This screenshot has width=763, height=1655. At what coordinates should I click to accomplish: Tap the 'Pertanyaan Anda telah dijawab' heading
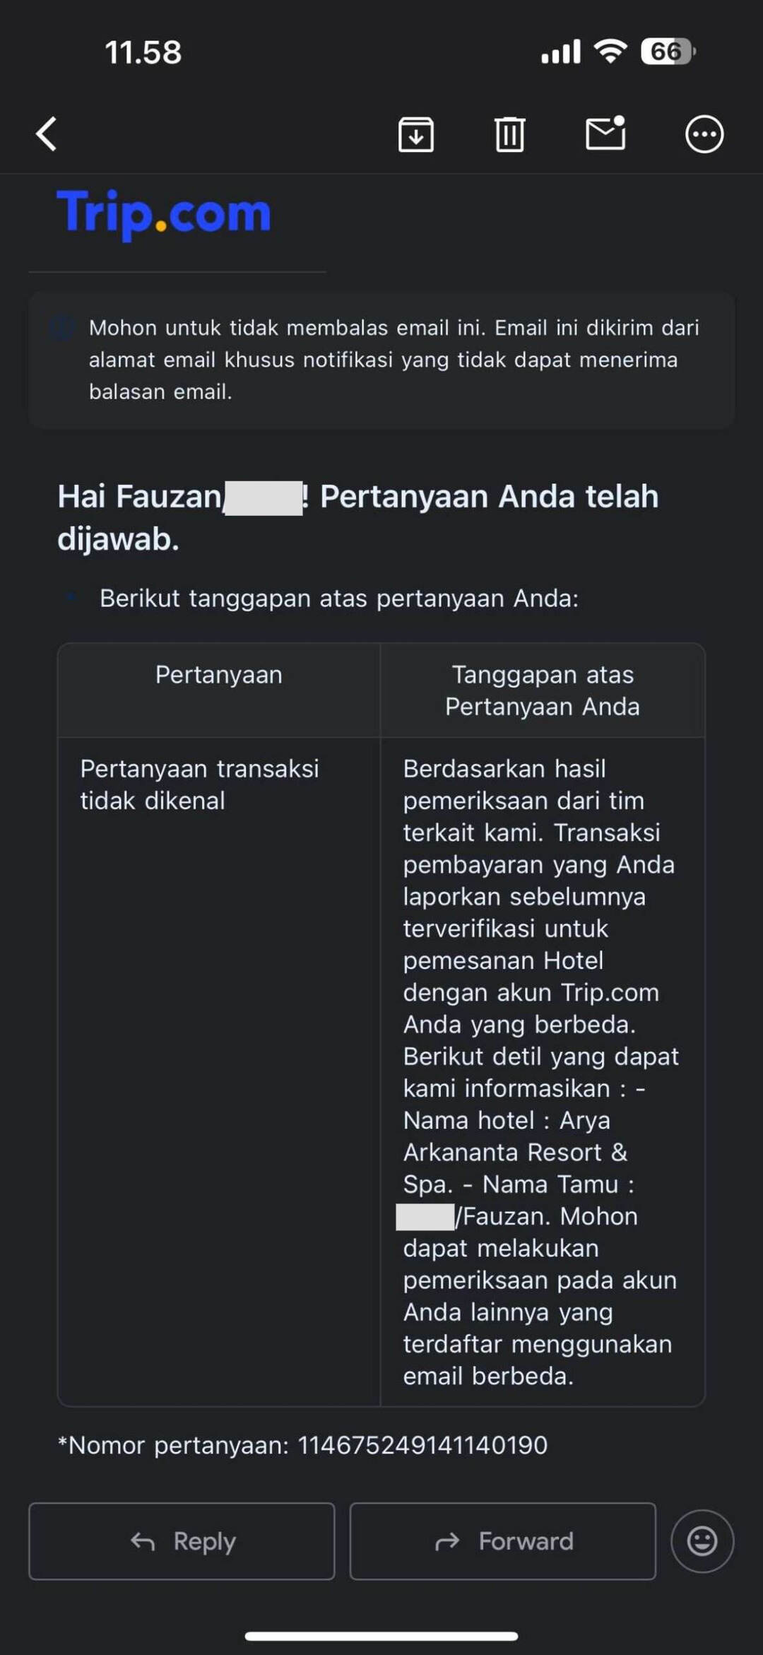coord(358,517)
